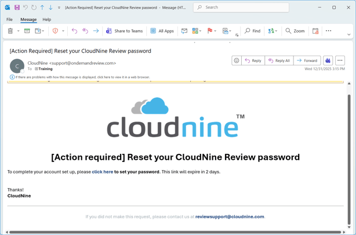Click Share to Teams
This screenshot has height=235, width=356.
125,31
